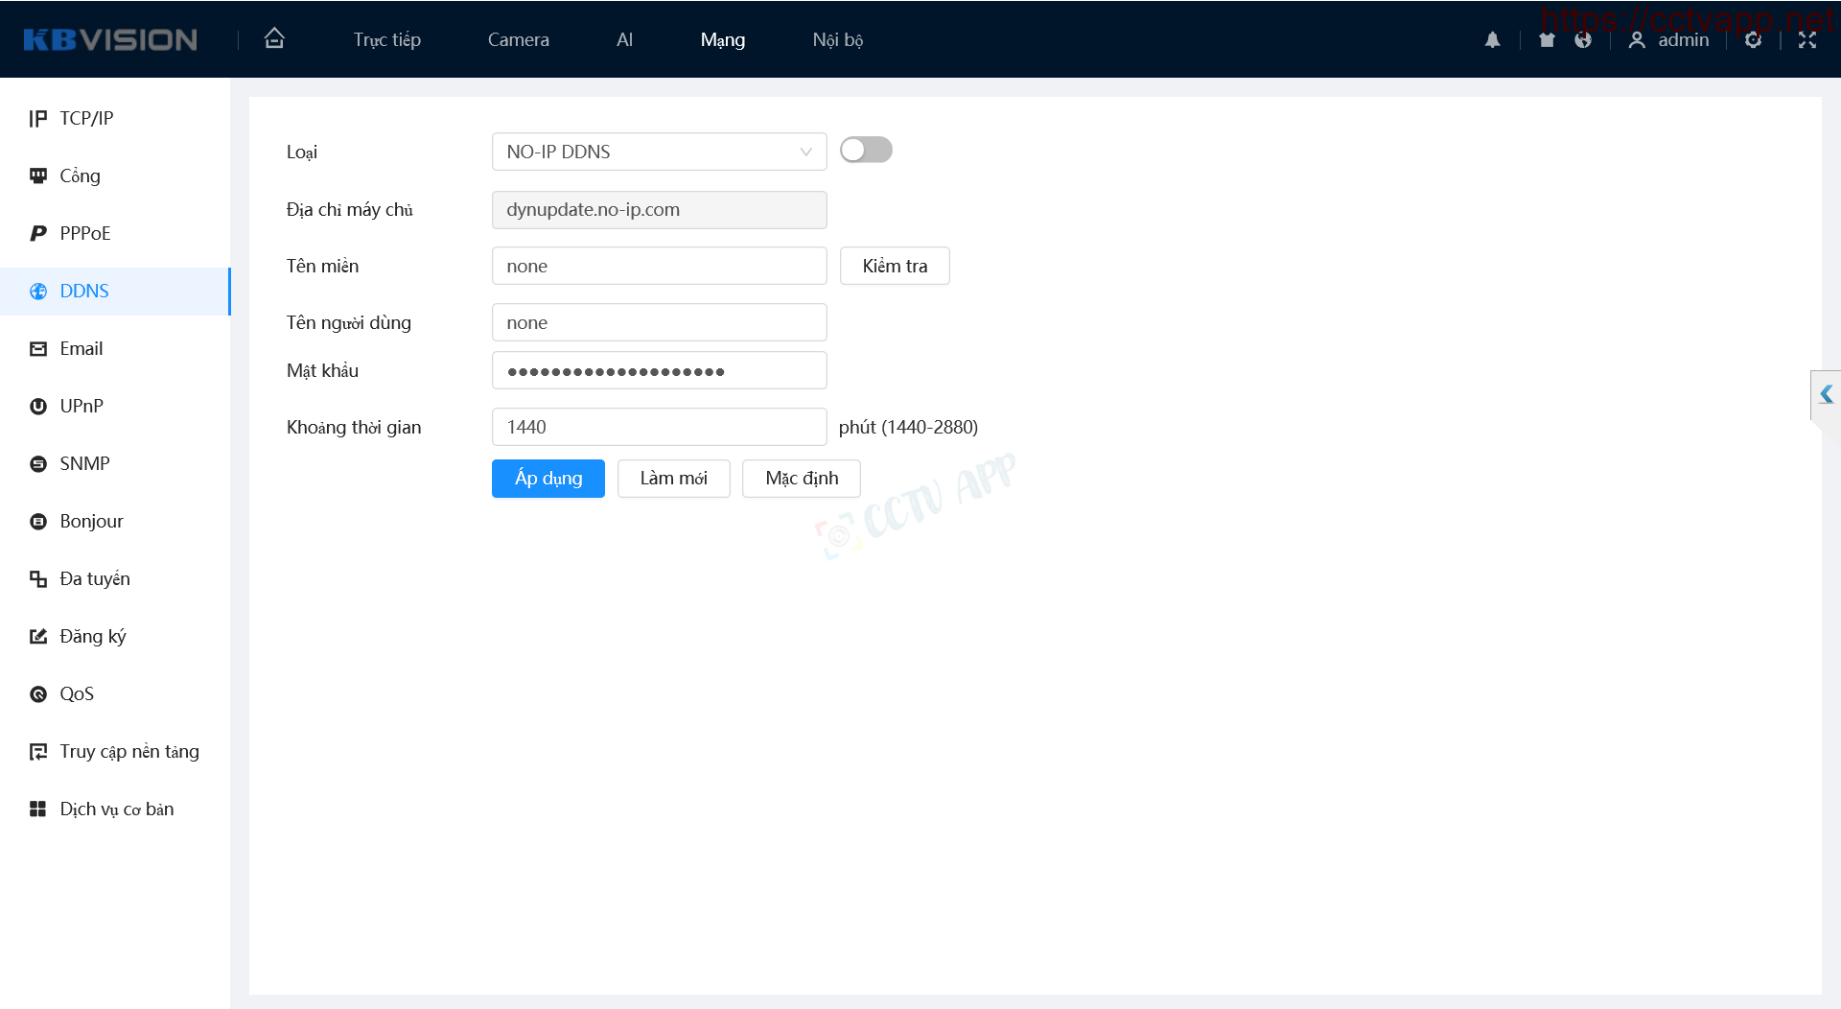Open the Trực tiếp live tab
Viewport: 1841px width, 1009px height.
(386, 39)
